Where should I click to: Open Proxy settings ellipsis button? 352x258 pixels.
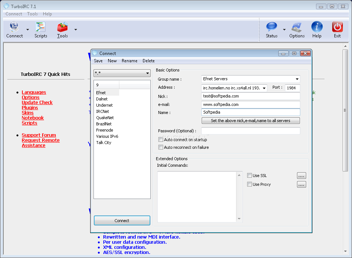[301, 184]
